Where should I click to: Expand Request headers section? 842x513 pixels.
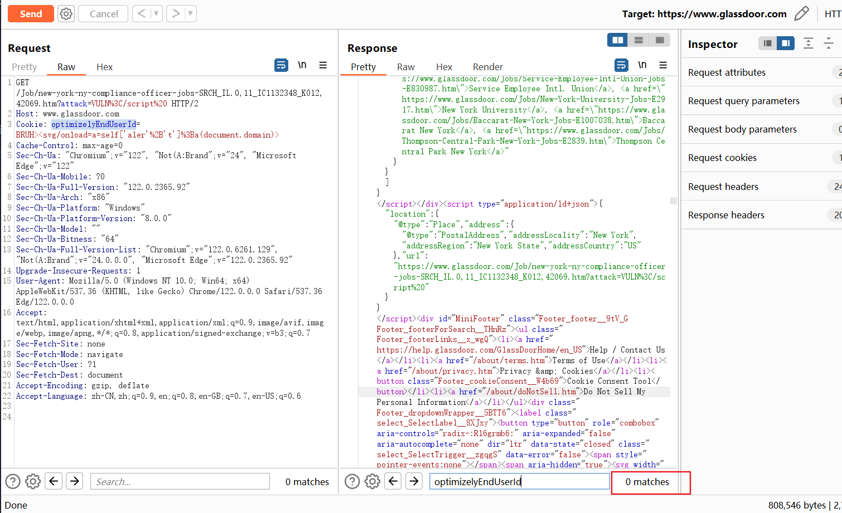762,187
